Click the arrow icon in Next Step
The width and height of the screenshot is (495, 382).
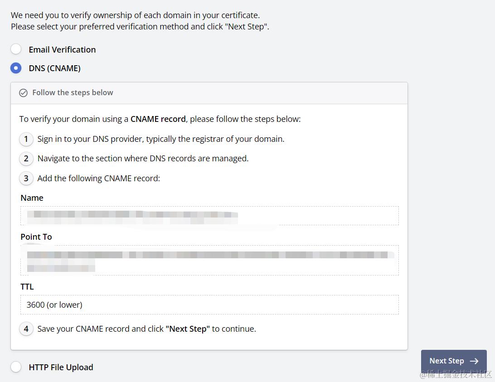474,361
